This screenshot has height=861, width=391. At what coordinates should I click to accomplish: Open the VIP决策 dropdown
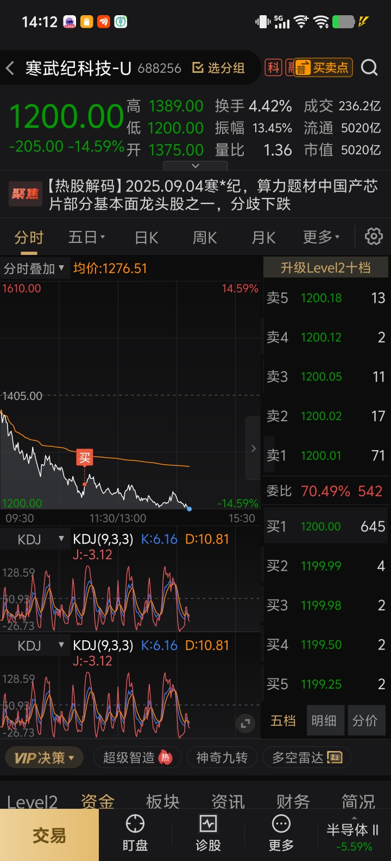[44, 757]
